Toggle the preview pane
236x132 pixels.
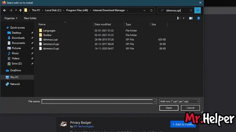coord(191,18)
